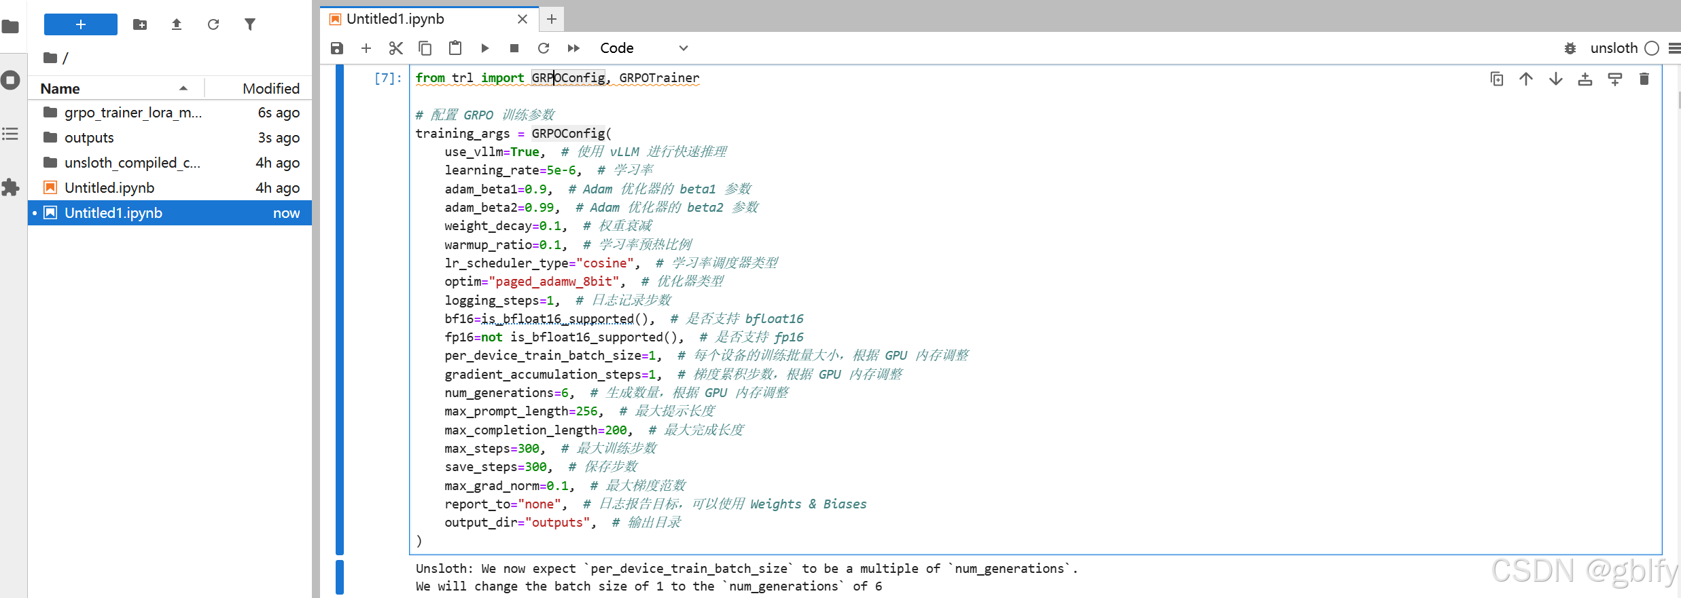Open the unsloth_compiled_c... folder

point(170,163)
